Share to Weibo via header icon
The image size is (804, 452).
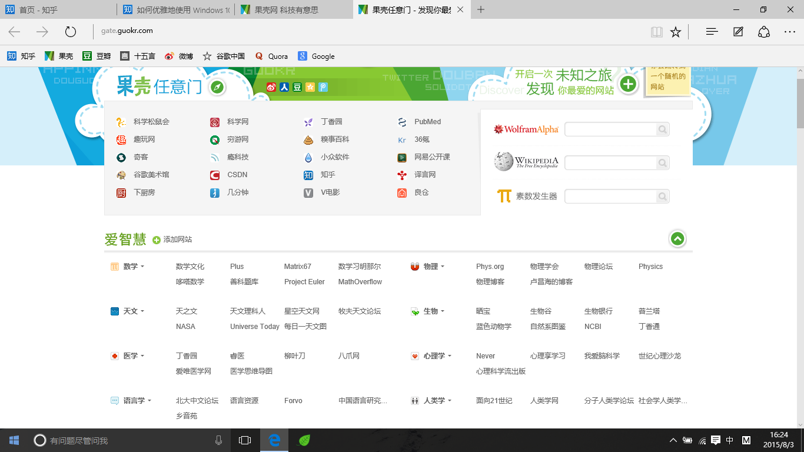click(271, 87)
